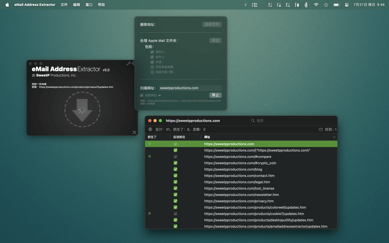The image size is (389, 243).
Task: Open the Time Machine menu bar icon
Action: (x=326, y=5)
